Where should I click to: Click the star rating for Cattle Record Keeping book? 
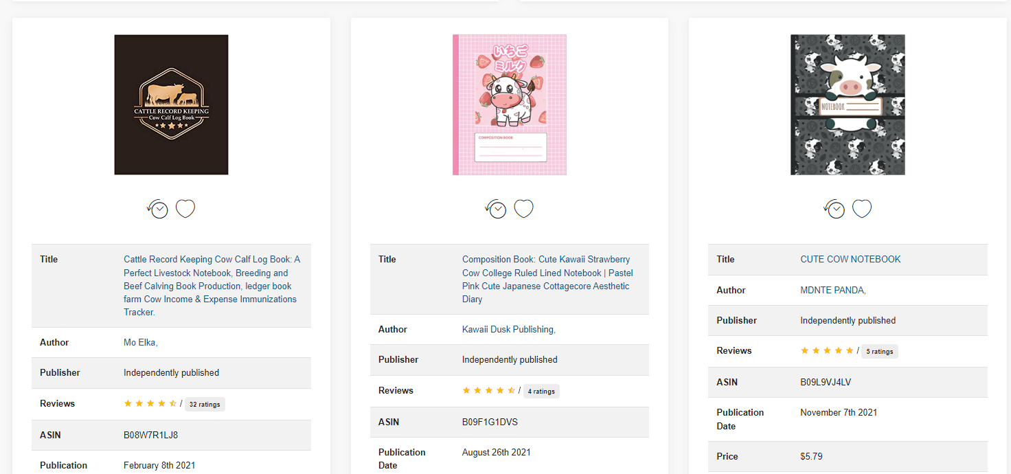(x=150, y=403)
